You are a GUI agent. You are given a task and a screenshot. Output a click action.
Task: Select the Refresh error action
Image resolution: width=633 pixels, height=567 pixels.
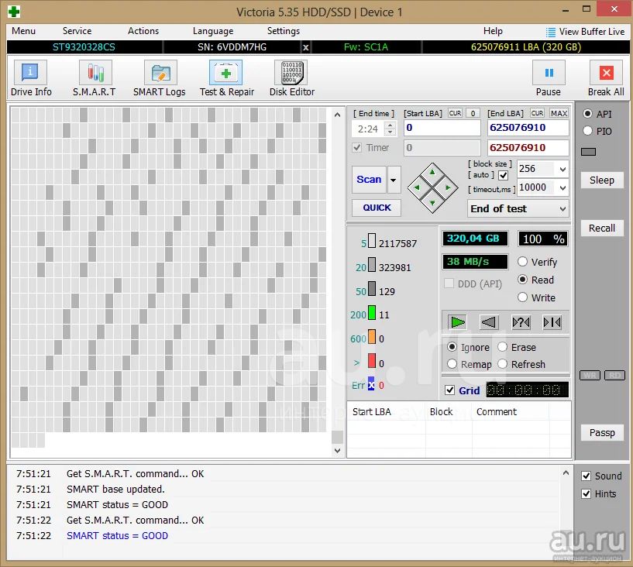pos(502,364)
